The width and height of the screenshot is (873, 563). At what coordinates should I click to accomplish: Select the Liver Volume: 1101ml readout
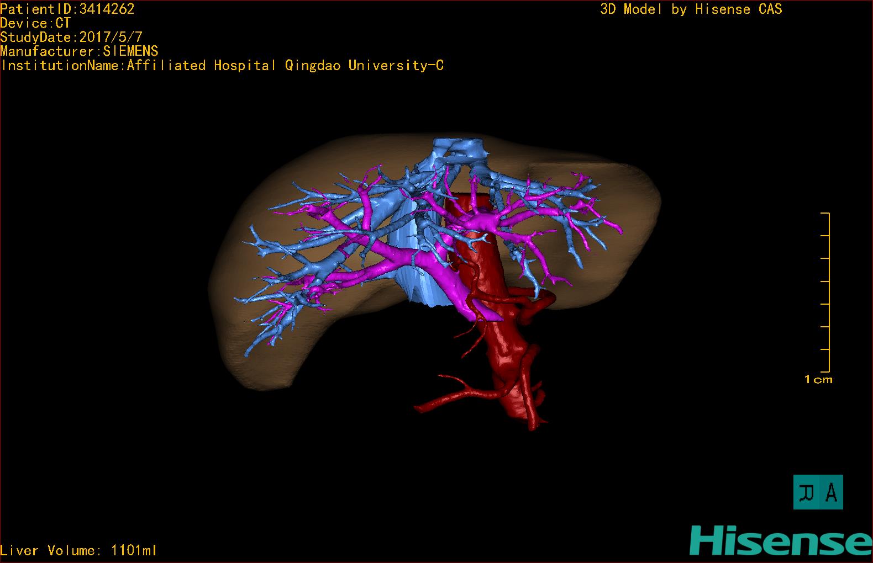coord(78,550)
